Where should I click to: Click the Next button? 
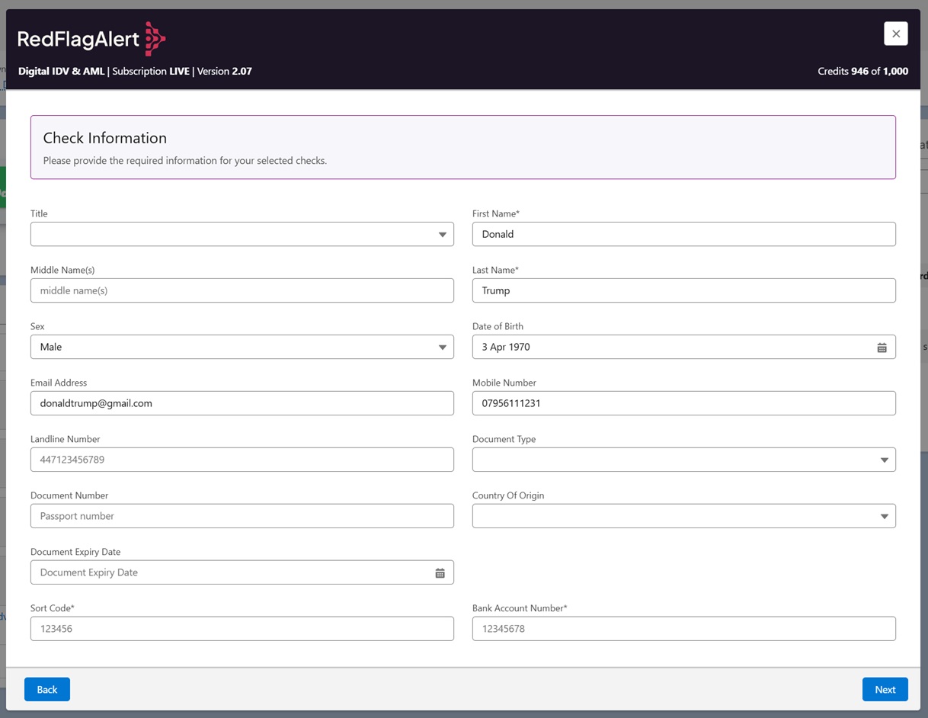click(x=885, y=689)
